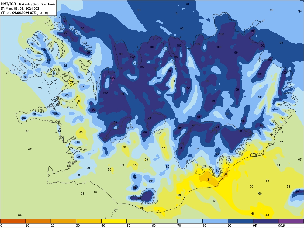Click the humidity value '58' on the east coast
Screen dimensions: 304x228
point(271,135)
